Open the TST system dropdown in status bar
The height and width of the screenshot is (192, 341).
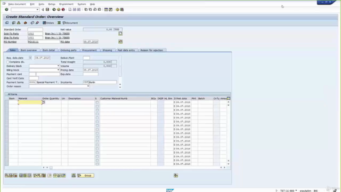[296, 190]
